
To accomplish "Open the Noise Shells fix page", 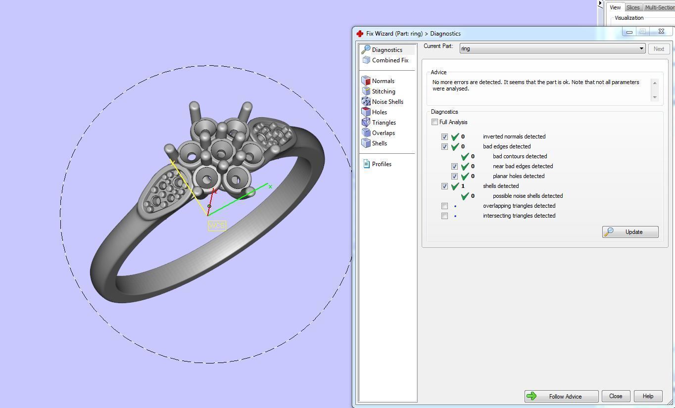I will tap(387, 102).
